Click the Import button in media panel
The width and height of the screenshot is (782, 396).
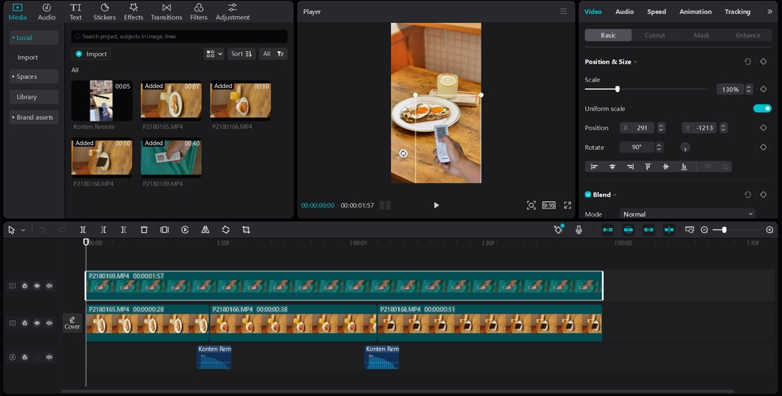(x=90, y=54)
